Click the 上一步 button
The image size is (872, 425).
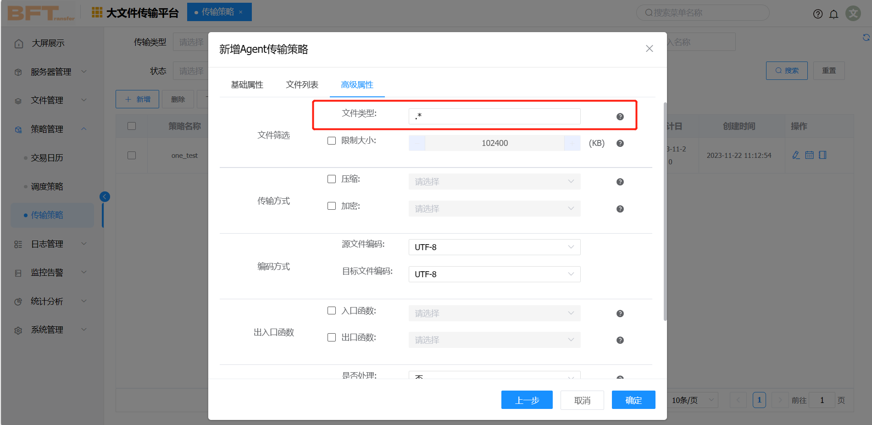pos(527,400)
